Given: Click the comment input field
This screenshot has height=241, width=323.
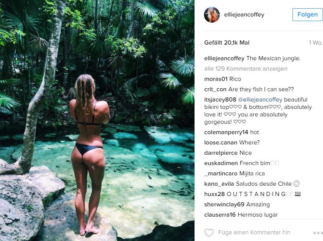Looking at the screenshot, I should pos(254,233).
